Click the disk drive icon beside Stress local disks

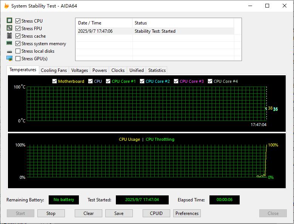point(9,52)
